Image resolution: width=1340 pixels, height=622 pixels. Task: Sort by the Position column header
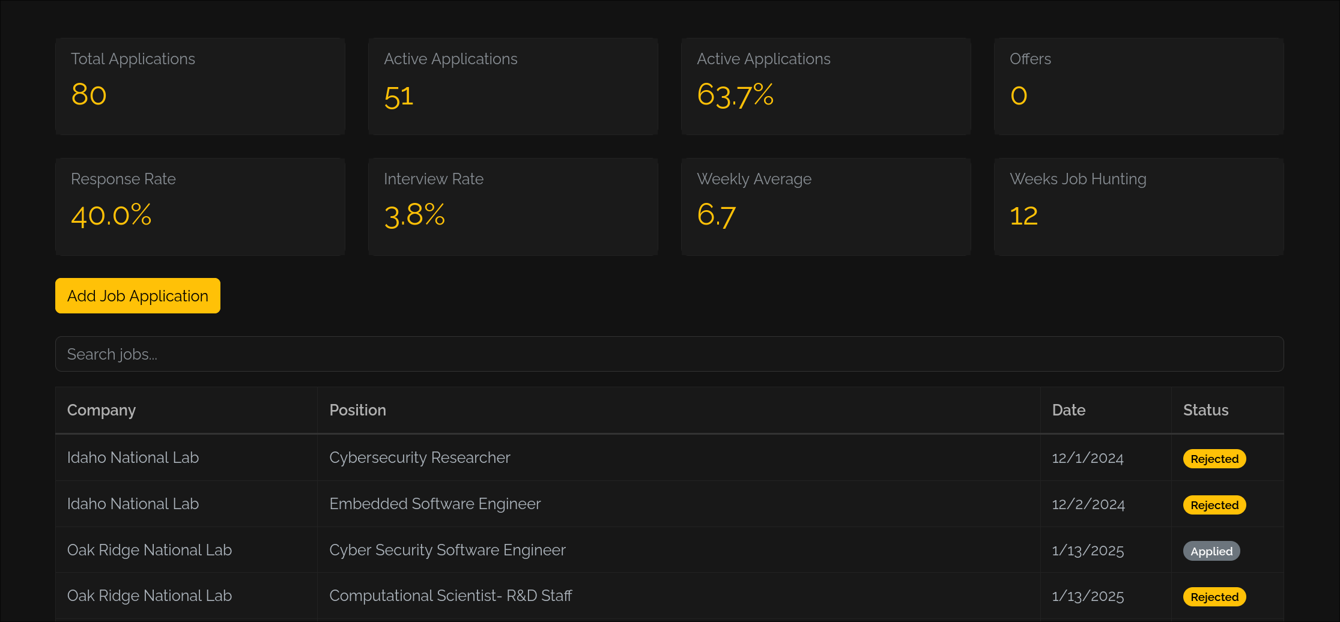pos(357,410)
